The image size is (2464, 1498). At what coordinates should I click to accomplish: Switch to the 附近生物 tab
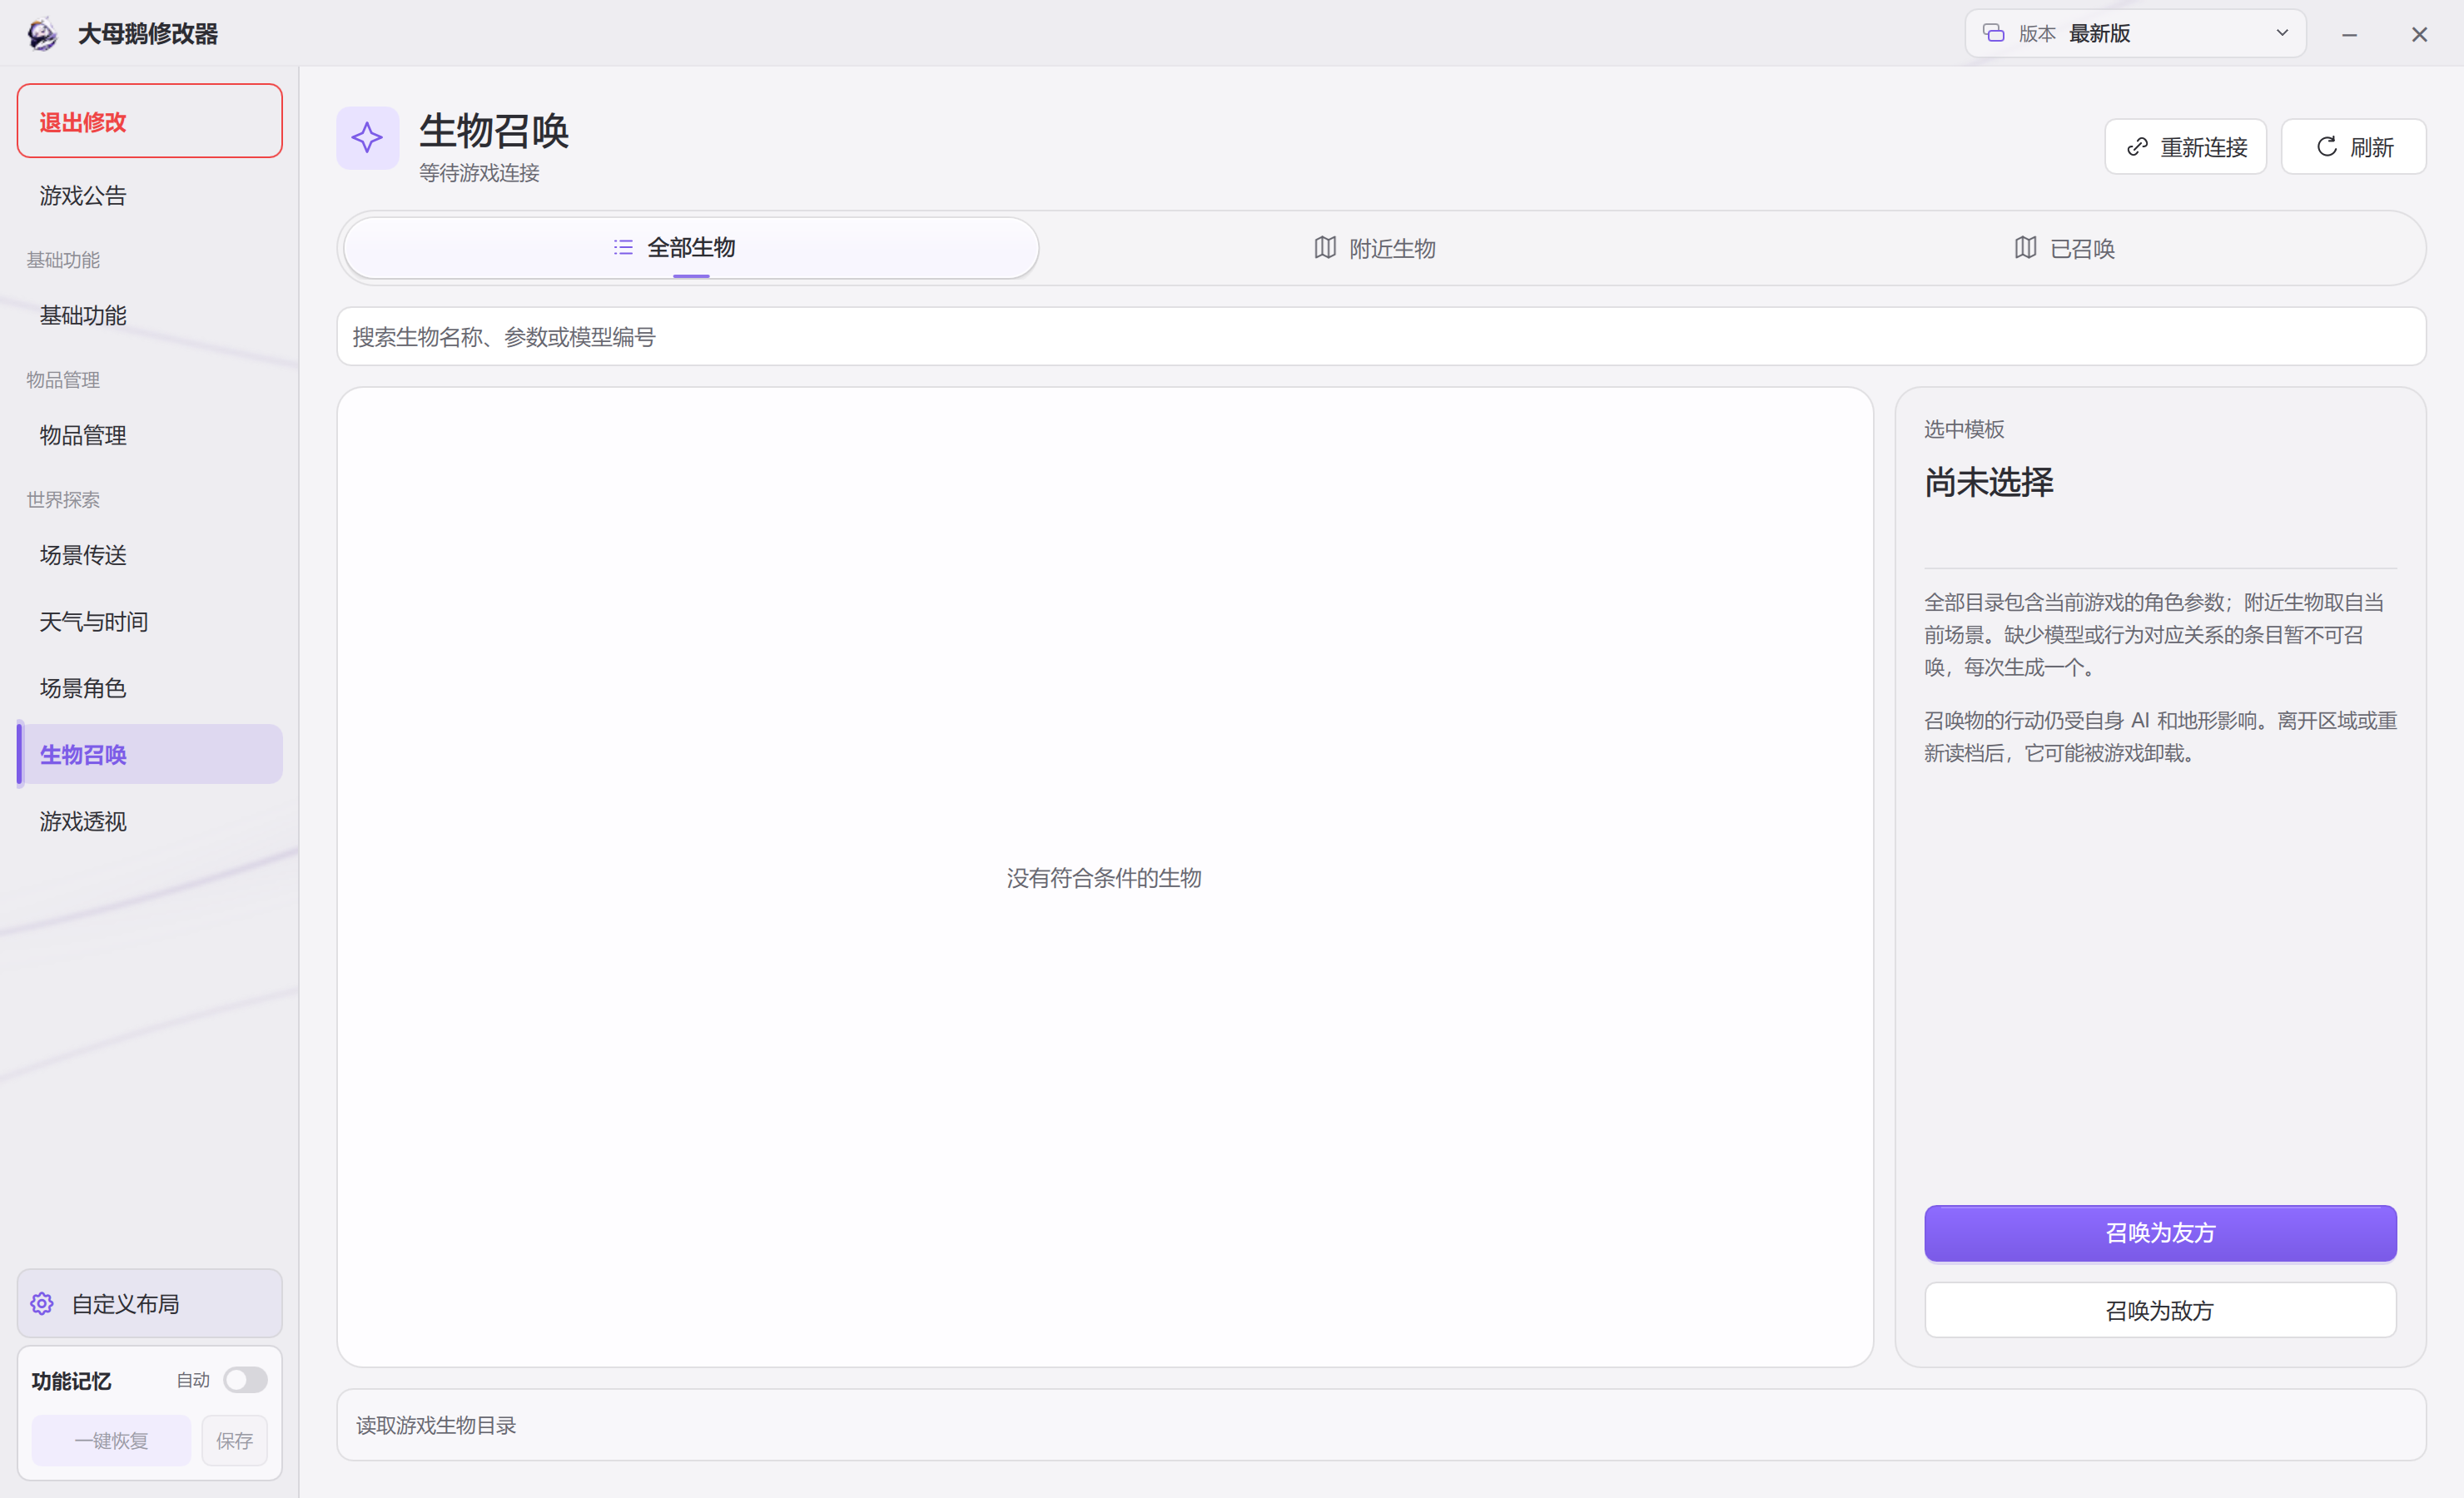click(x=1375, y=248)
